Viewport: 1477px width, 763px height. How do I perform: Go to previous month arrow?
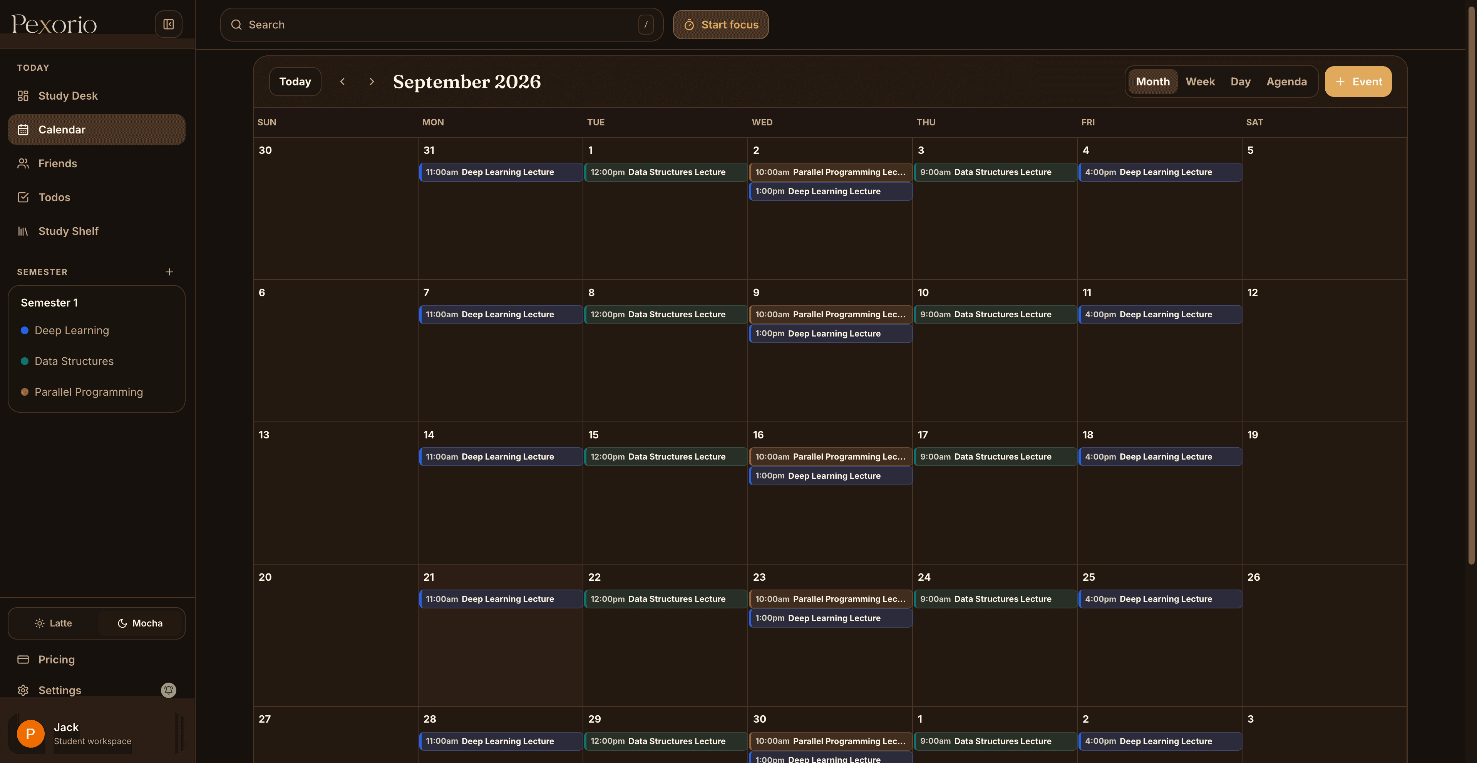[342, 82]
